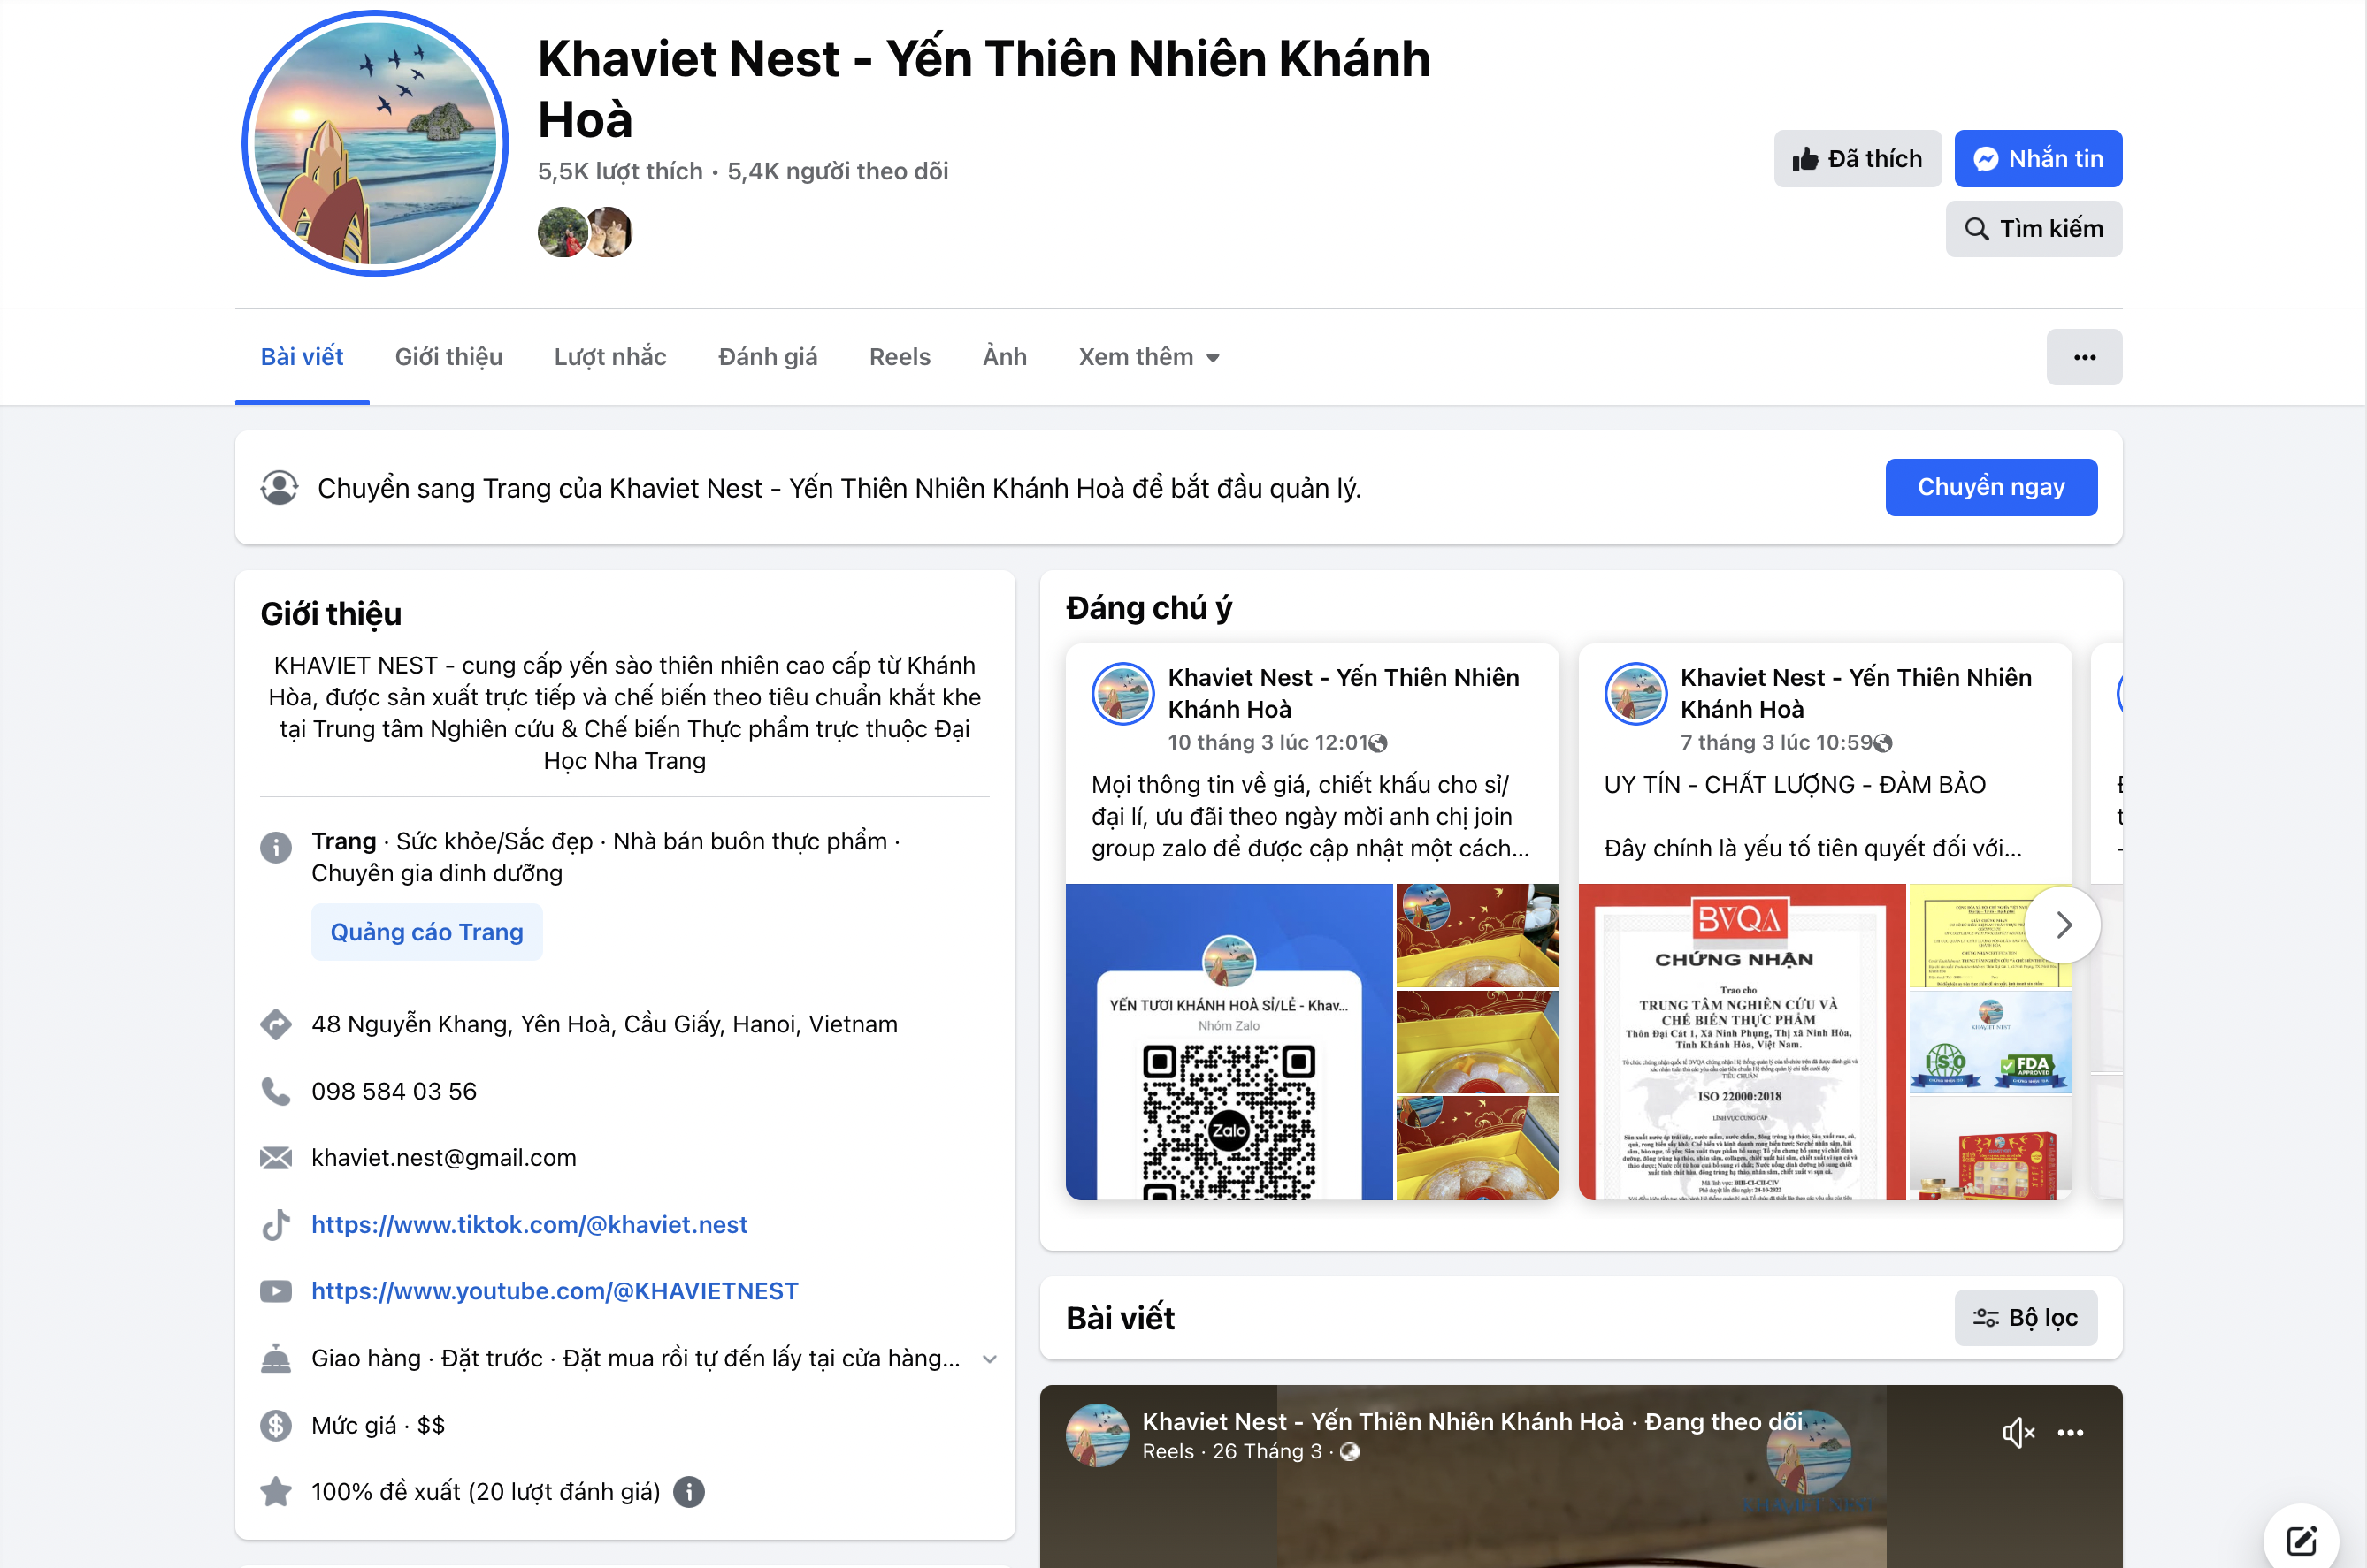Viewport: 2367px width, 1568px height.
Task: Click the edit compose floating icon
Action: [x=2301, y=1540]
